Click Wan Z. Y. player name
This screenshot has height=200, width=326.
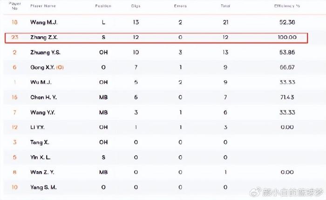coord(42,172)
